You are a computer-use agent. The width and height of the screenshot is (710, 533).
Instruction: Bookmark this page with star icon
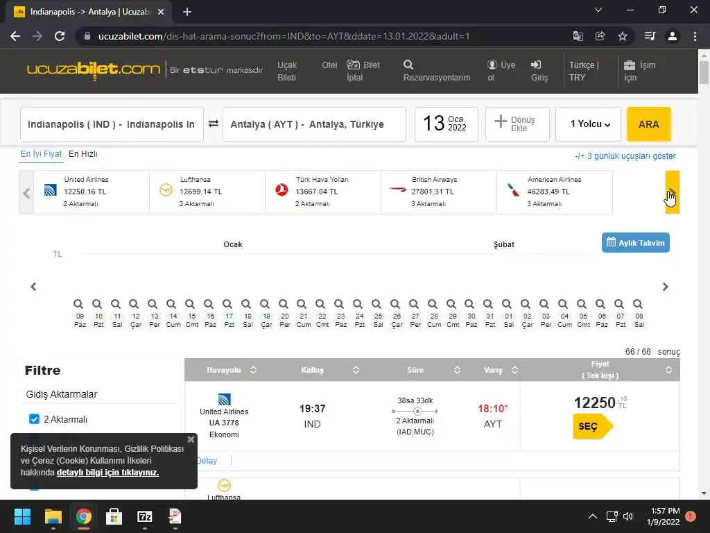pos(623,36)
